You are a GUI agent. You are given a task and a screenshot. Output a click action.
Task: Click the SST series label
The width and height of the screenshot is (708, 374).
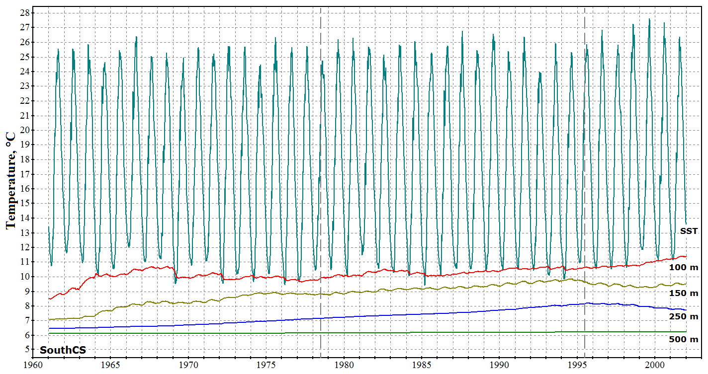point(689,231)
